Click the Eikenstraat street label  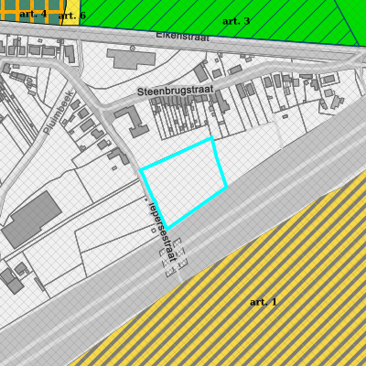pyautogui.click(x=183, y=37)
